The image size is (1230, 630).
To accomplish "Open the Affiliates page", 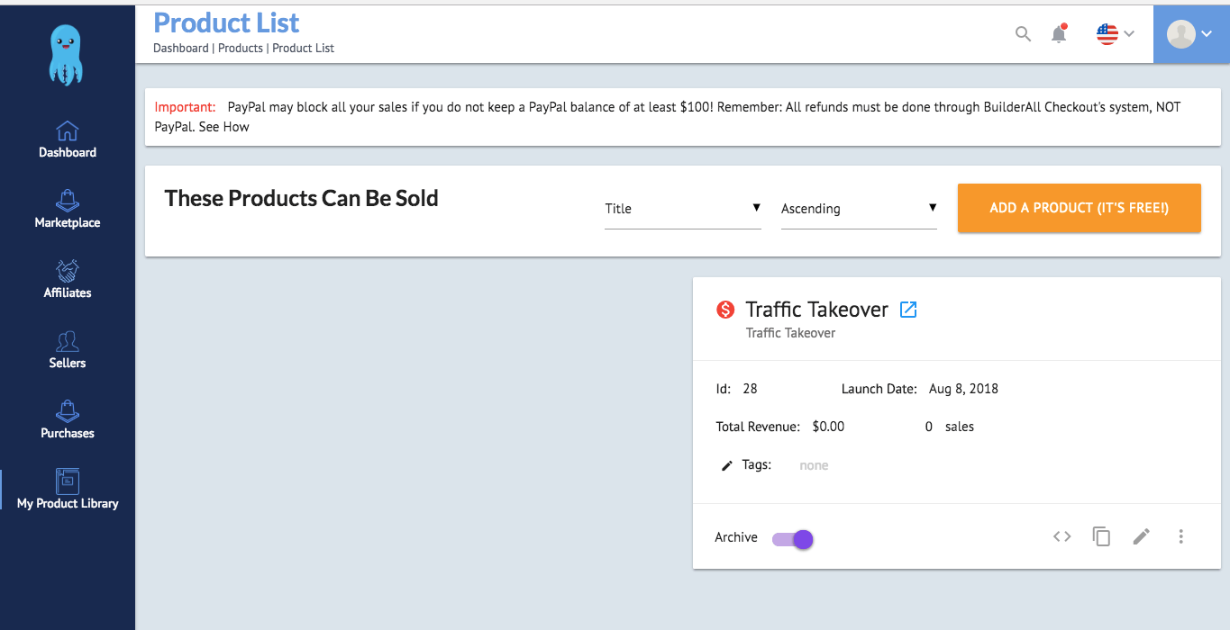I will tap(68, 279).
